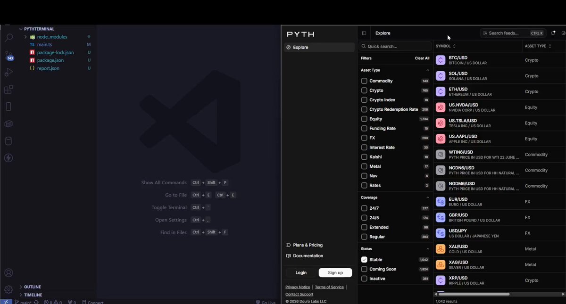Screen dimensions: 566x304
Task: Click the GBP/USD FX icon
Action: (441, 217)
